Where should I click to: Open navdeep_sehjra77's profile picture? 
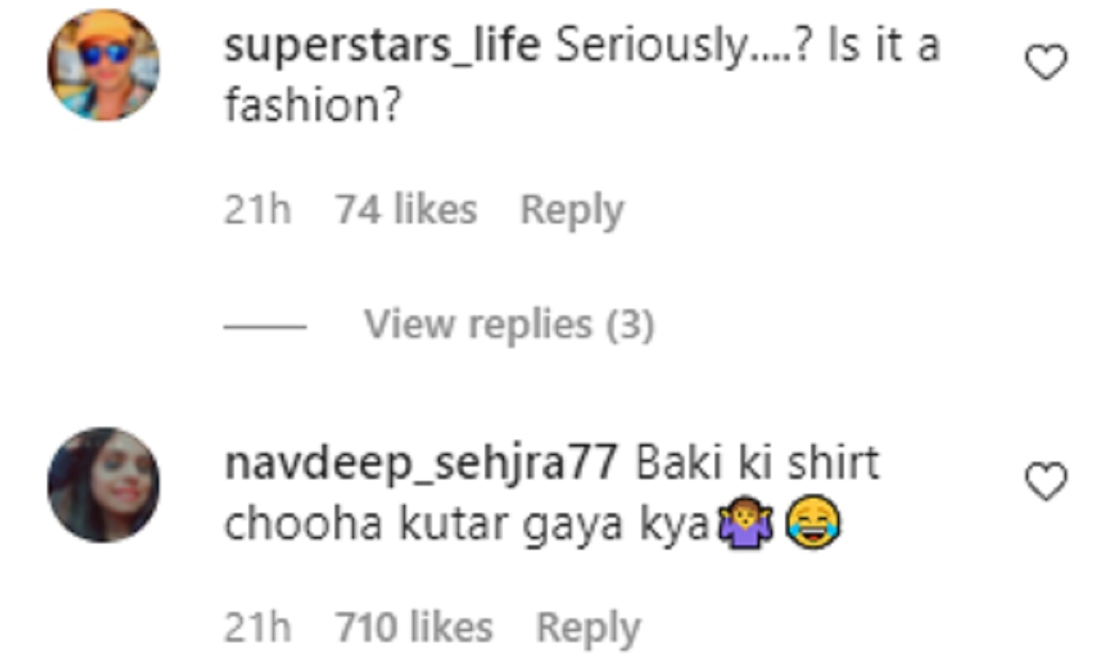[x=103, y=483]
